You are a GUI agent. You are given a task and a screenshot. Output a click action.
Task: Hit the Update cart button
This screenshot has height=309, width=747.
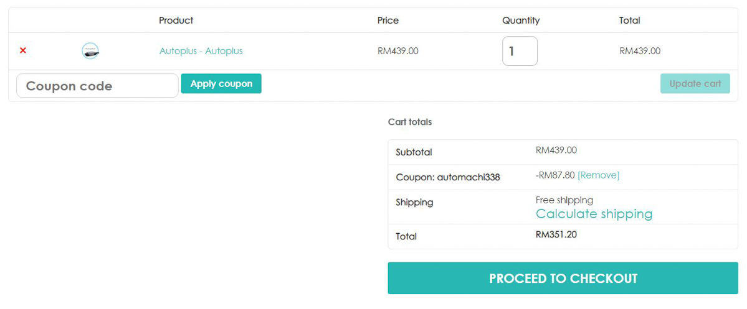tap(695, 84)
